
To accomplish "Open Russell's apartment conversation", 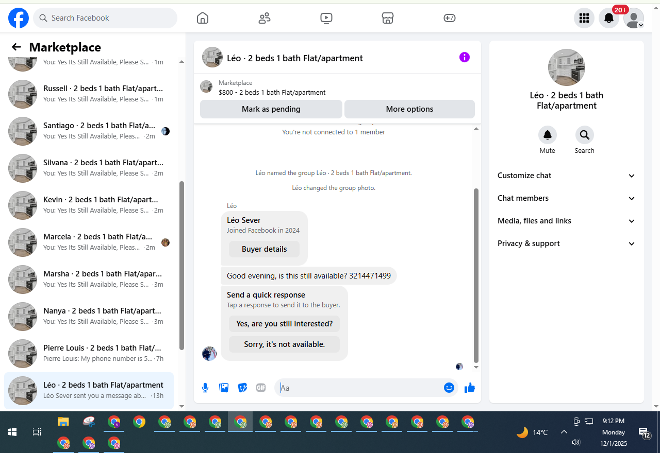I will [89, 94].
